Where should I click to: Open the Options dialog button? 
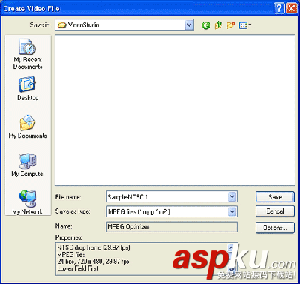click(x=275, y=228)
